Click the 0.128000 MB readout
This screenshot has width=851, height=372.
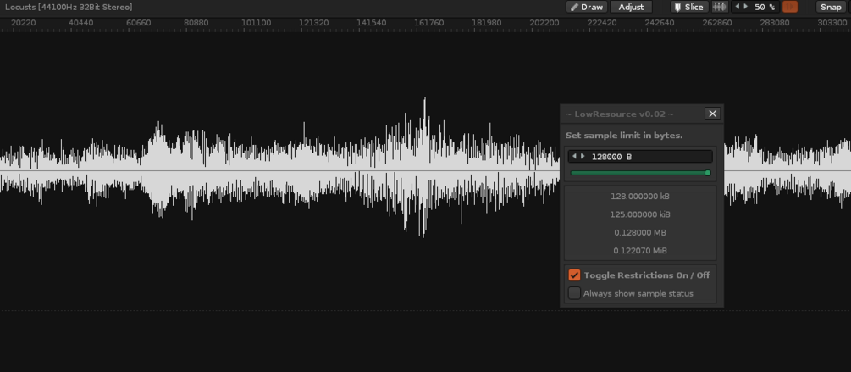(x=640, y=232)
